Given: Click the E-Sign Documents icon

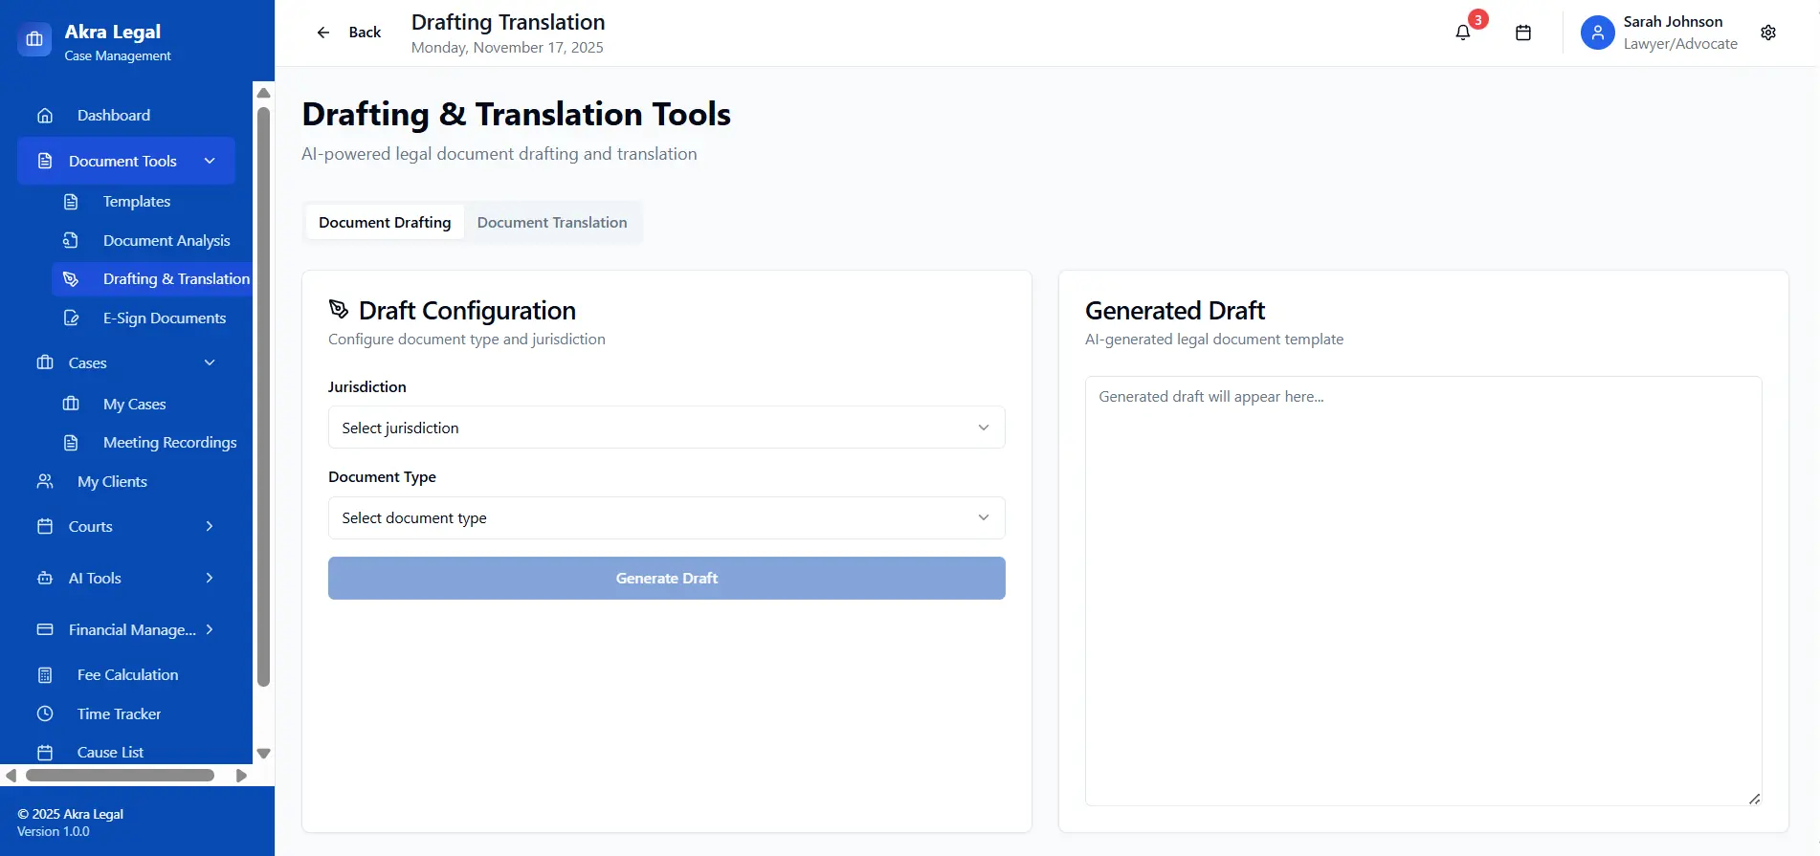Looking at the screenshot, I should point(71,318).
